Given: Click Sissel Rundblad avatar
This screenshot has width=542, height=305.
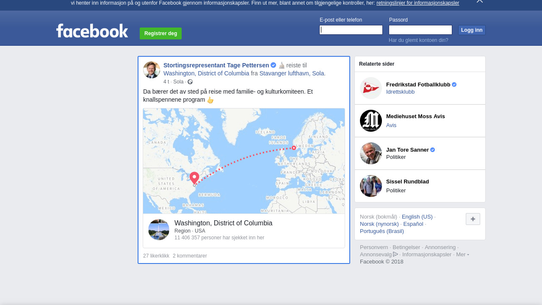Looking at the screenshot, I should 371,186.
